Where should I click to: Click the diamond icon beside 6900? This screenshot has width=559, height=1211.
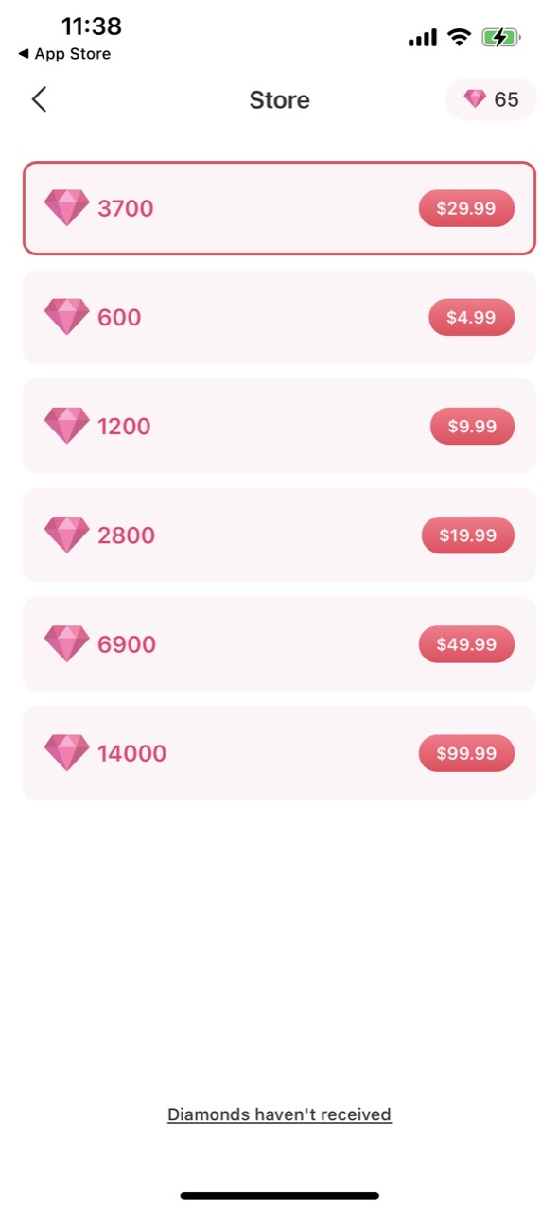click(66, 643)
